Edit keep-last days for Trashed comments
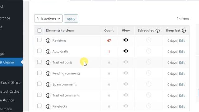This screenshot has width=199, height=112. 182,96
